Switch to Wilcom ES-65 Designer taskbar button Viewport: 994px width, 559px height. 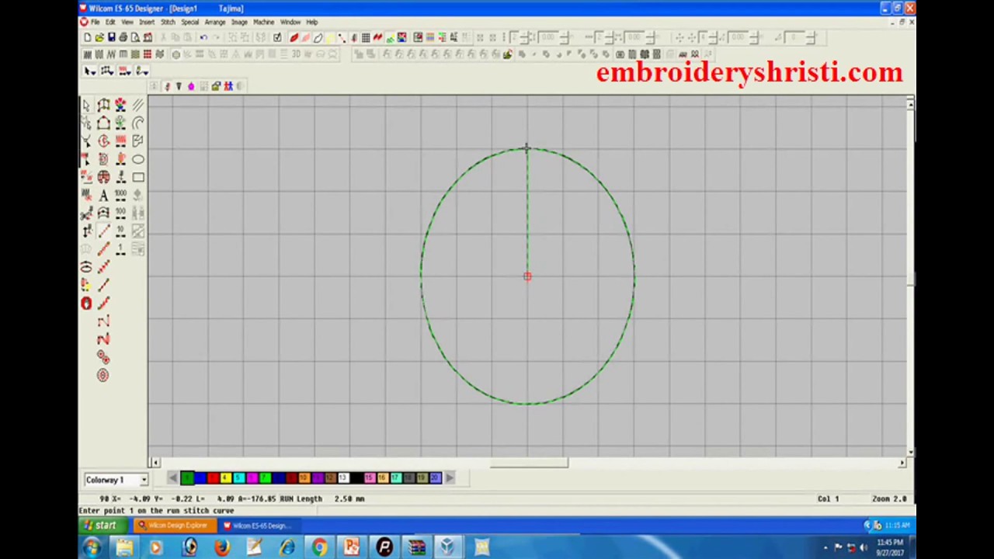click(259, 526)
